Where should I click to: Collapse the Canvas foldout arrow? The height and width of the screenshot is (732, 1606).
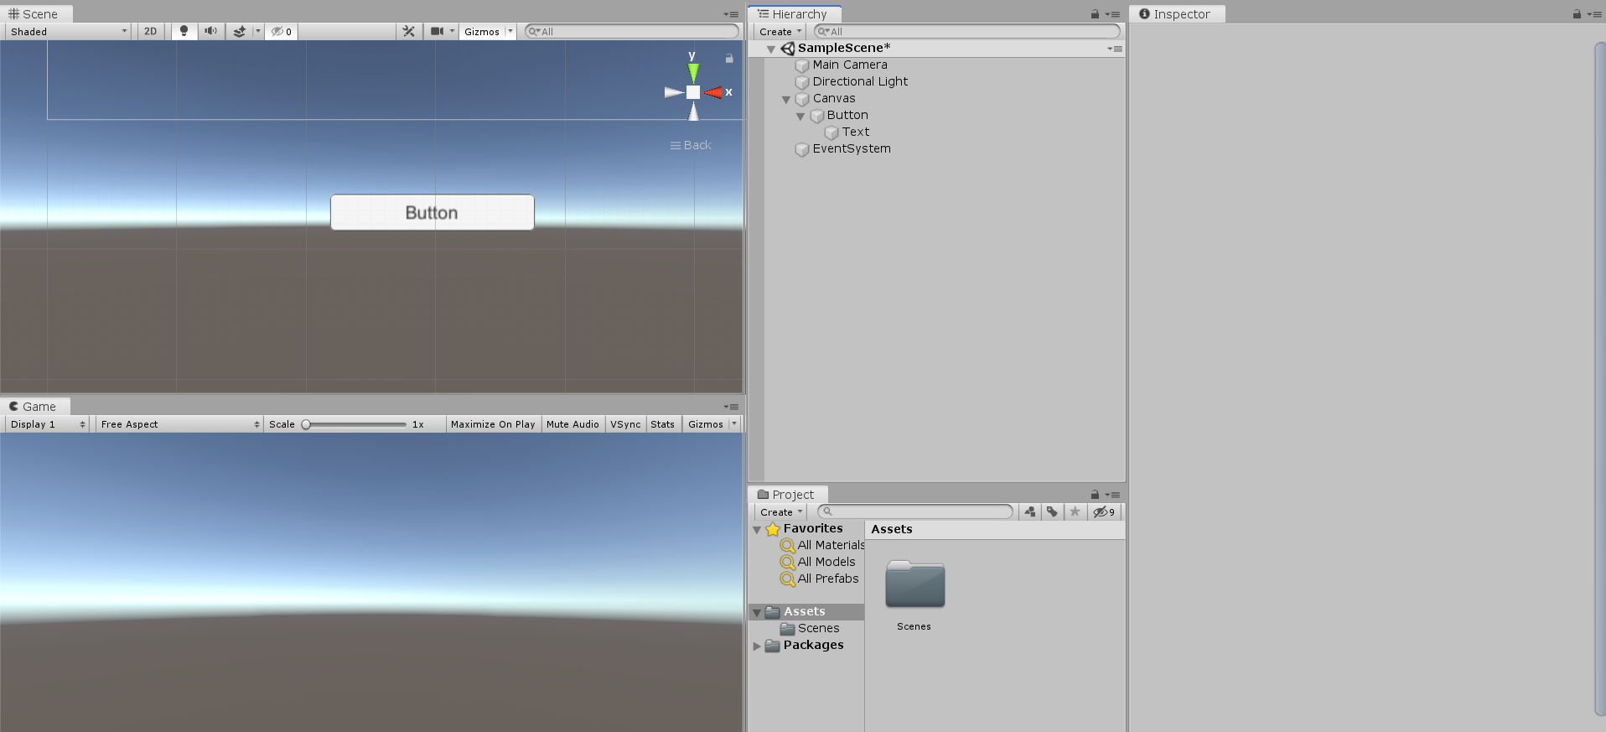point(786,99)
